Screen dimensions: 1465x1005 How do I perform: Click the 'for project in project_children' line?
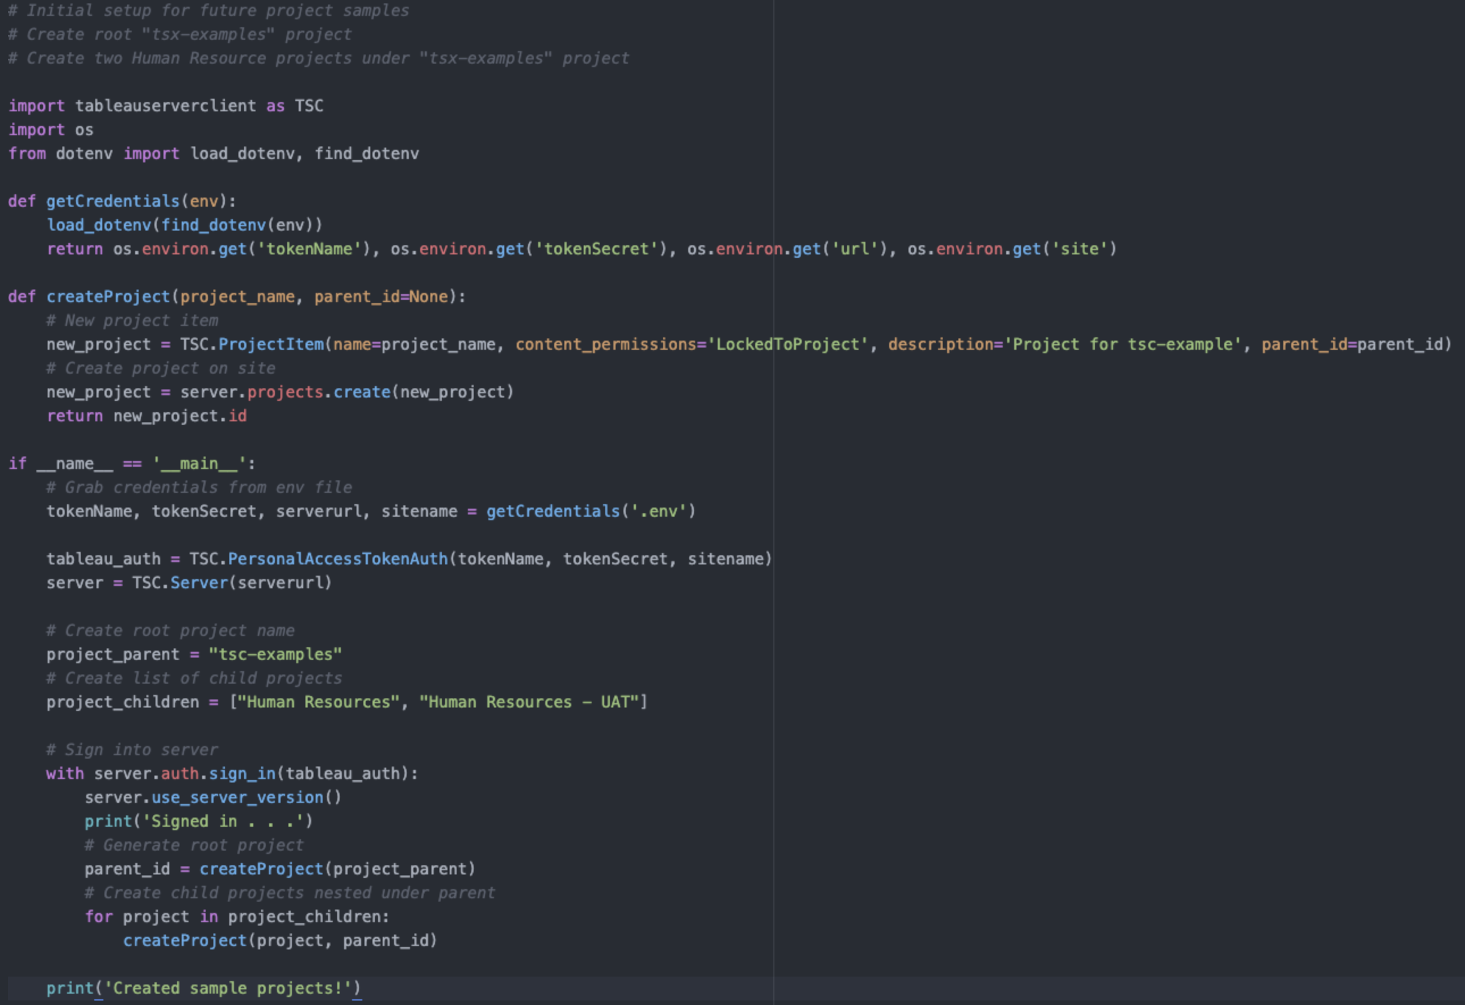pyautogui.click(x=236, y=916)
